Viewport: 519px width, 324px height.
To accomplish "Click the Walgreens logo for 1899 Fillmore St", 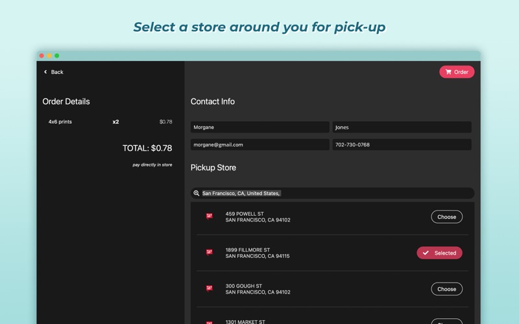I will (x=209, y=253).
